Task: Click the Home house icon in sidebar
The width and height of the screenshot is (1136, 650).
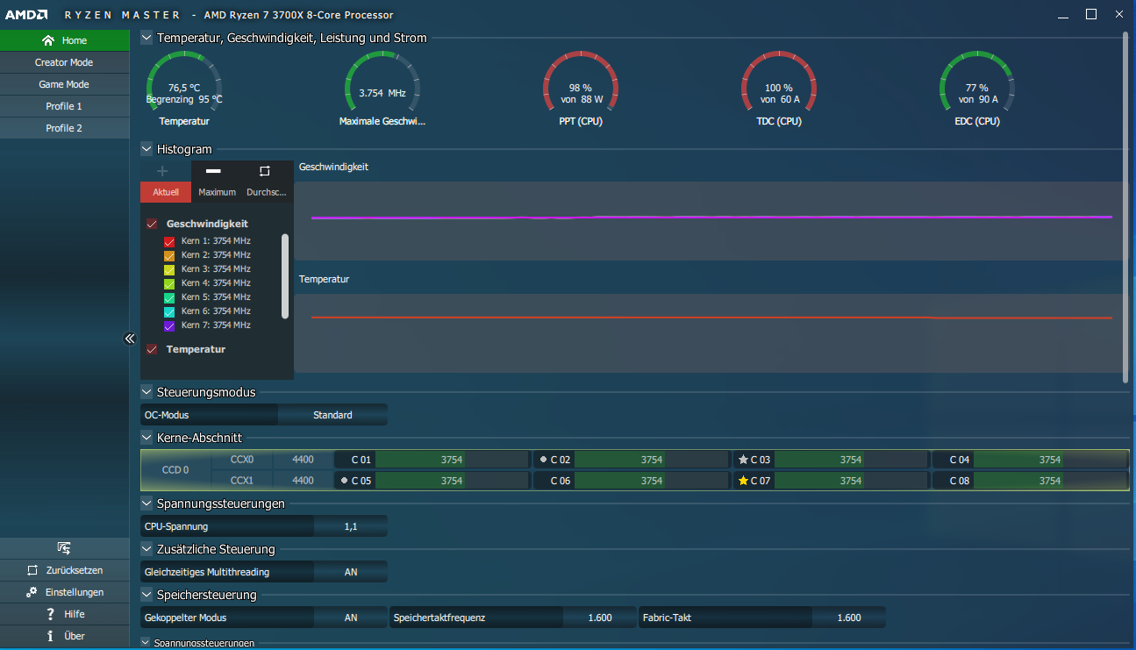Action: tap(48, 40)
